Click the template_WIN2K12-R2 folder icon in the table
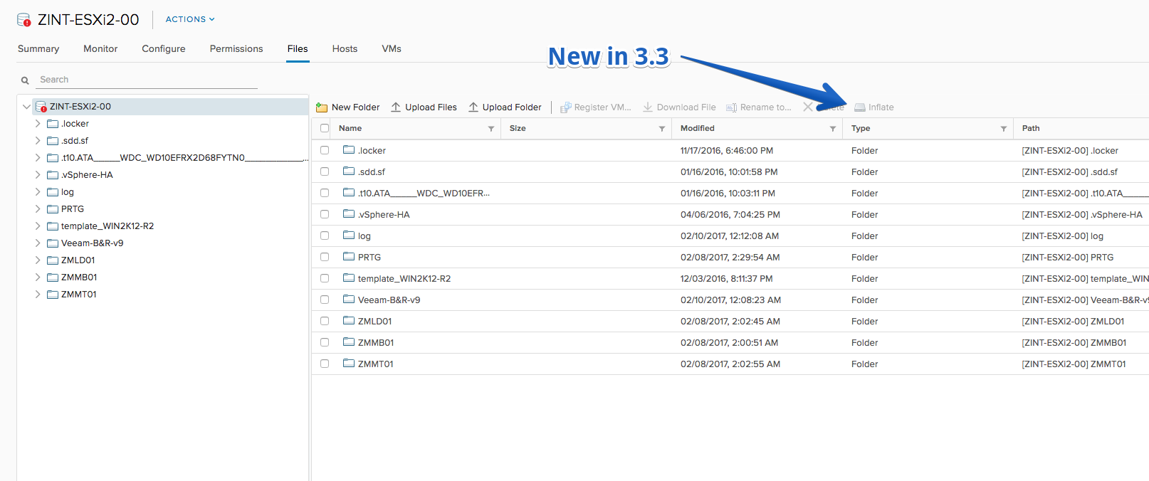Image resolution: width=1149 pixels, height=481 pixels. point(349,278)
